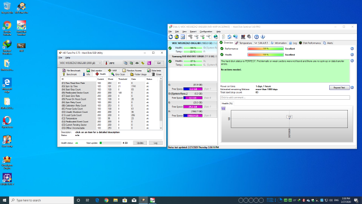Screen dimensions: 362x204
Task: Open the Disk Performance tab in Sentinel
Action: pyautogui.click(x=310, y=43)
